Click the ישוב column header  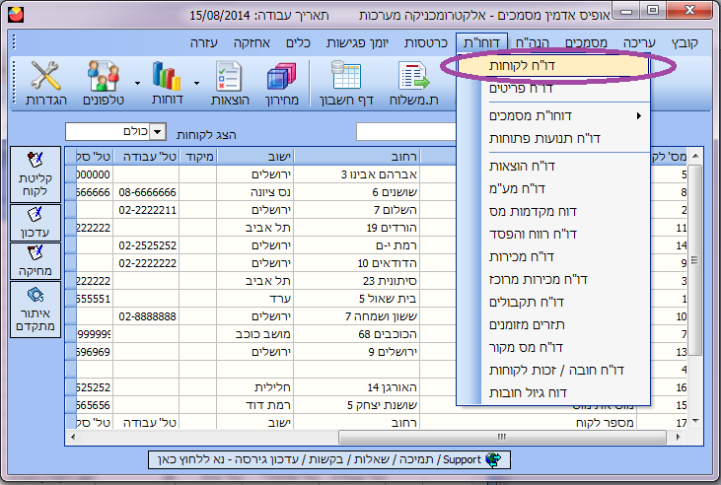255,157
